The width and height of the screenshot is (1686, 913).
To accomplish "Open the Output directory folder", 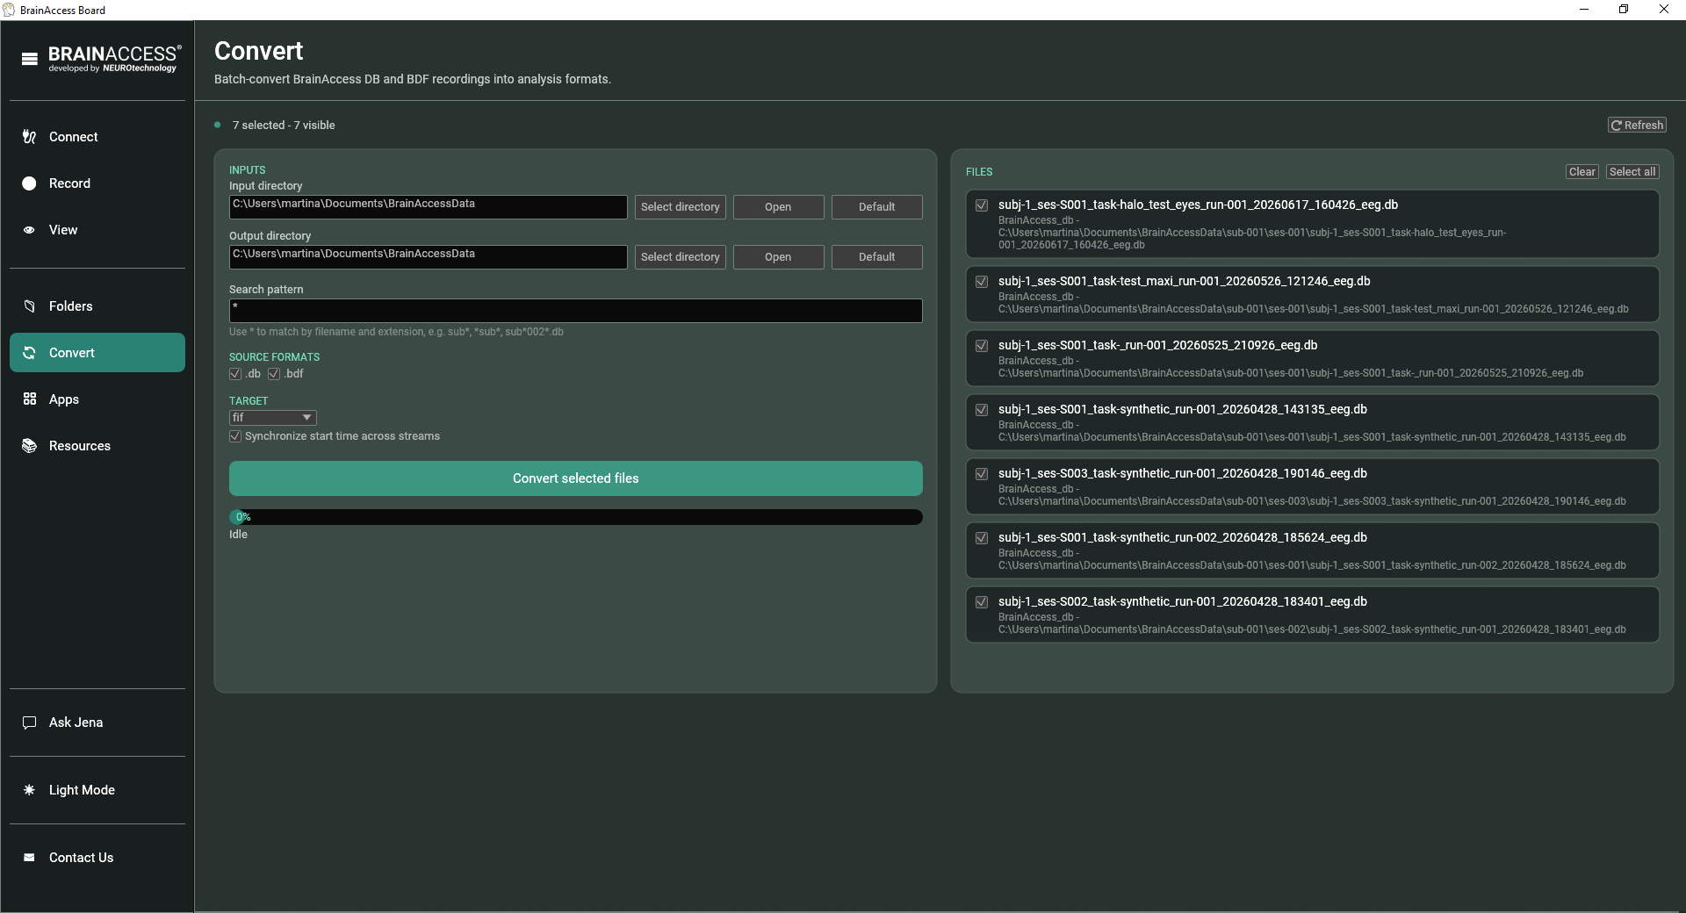I will click(x=779, y=257).
